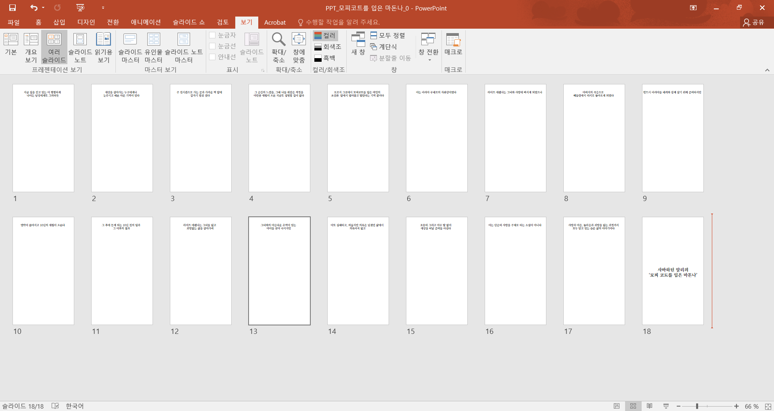Image resolution: width=774 pixels, height=411 pixels.
Task: Open Customize Quick Access Toolbar dropdown
Action: click(103, 8)
